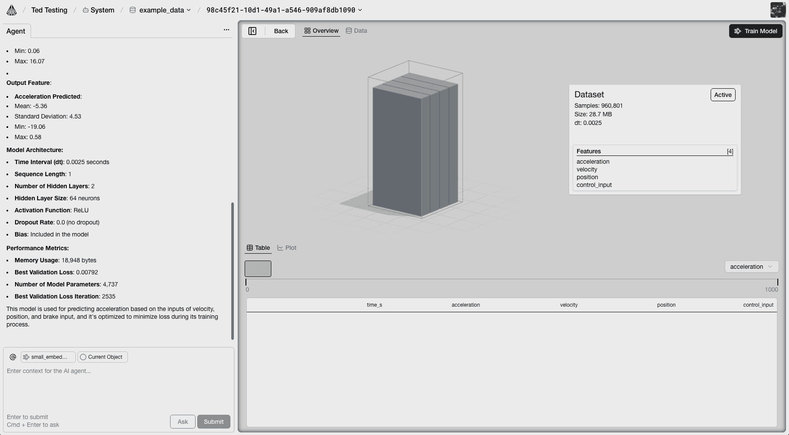Select the Current Object radio toggle
Screen dimensions: 789x435
83,357
